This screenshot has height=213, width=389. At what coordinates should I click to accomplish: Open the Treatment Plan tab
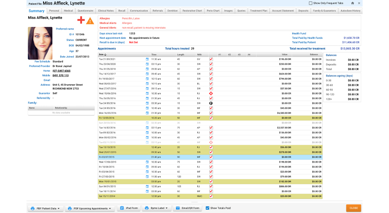[x=258, y=11]
